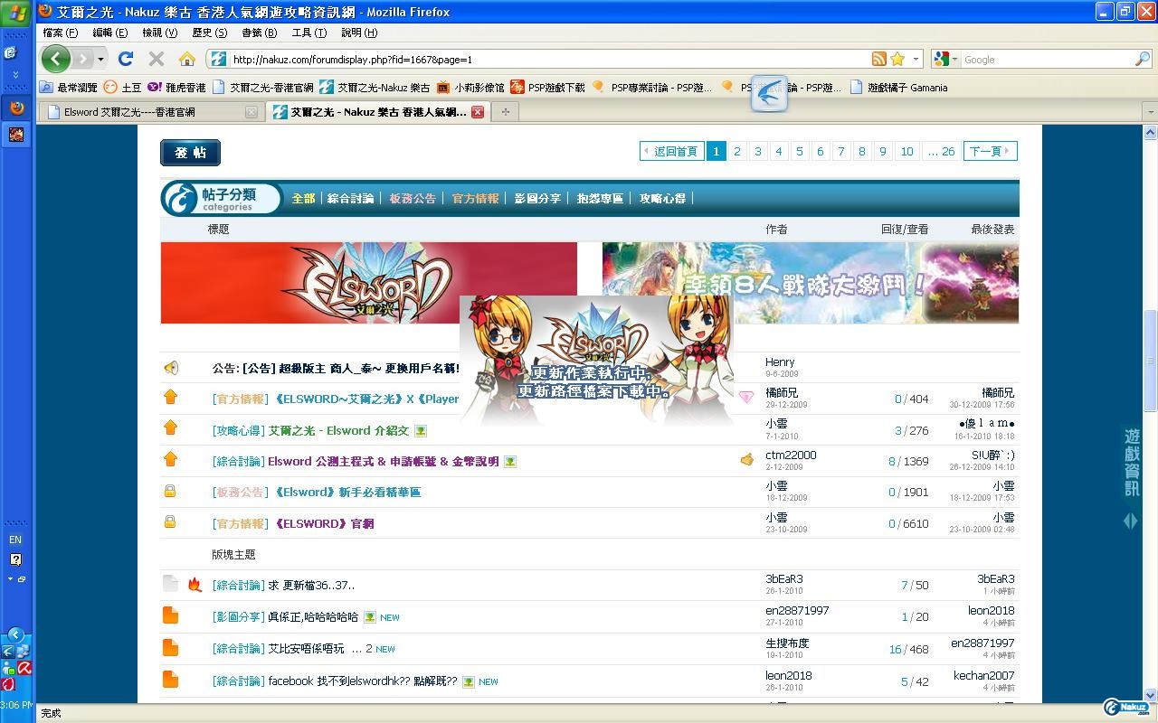Click the Firefox icon in the taskbar
1158x723 pixels.
click(16, 108)
